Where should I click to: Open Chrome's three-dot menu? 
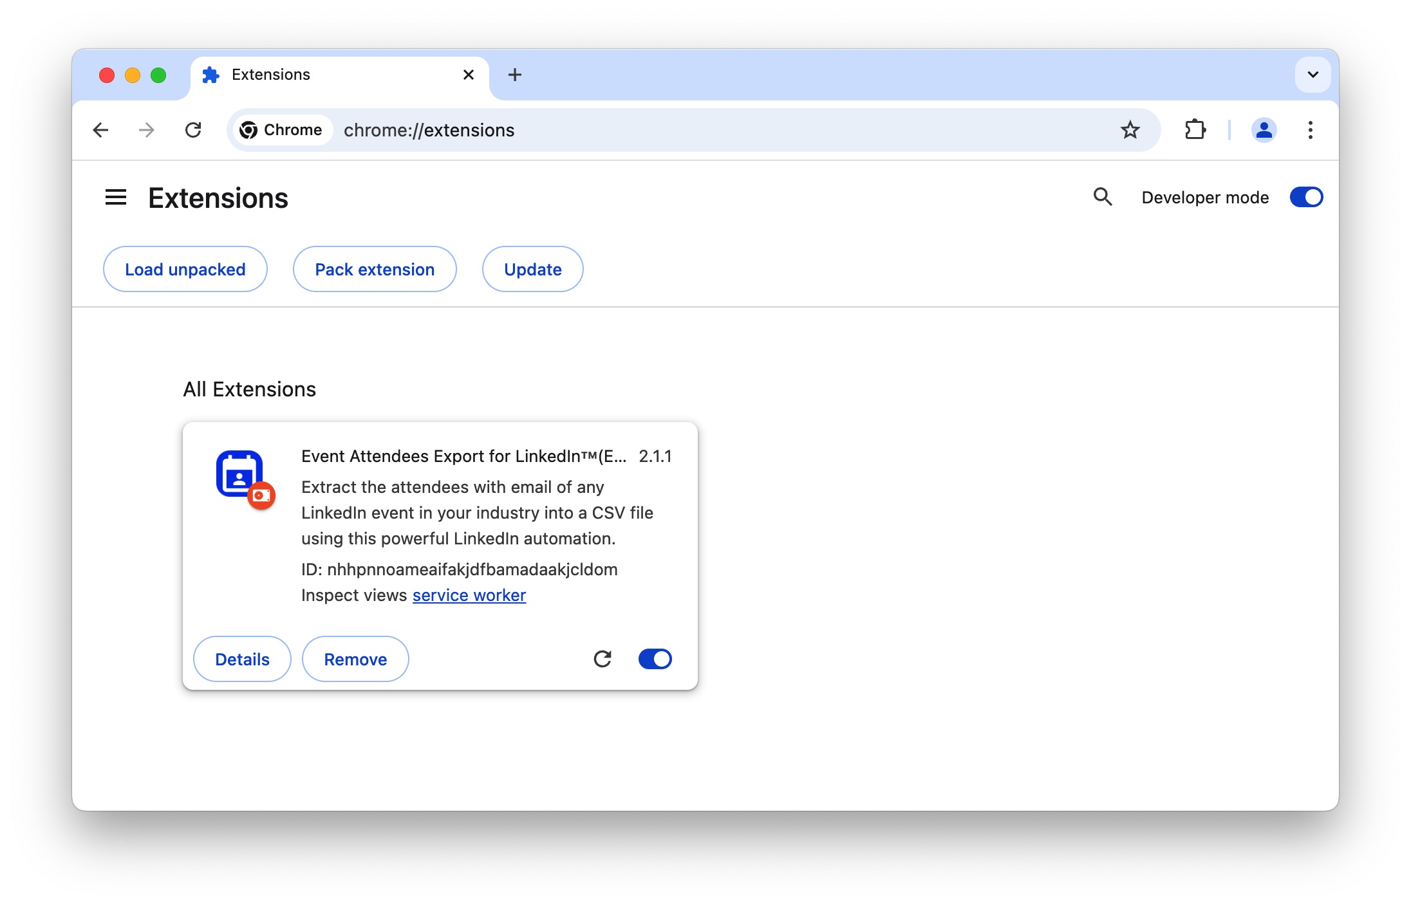click(1310, 130)
